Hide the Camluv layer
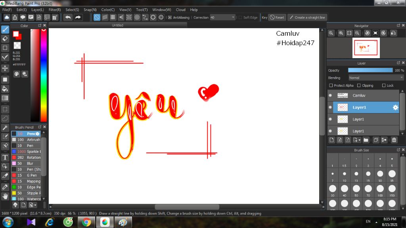 coord(330,95)
